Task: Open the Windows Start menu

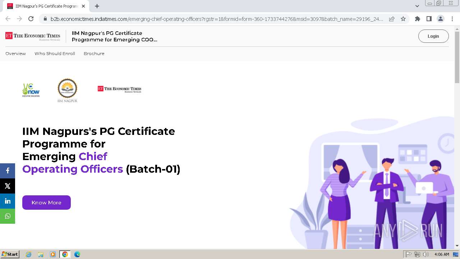Action: pyautogui.click(x=10, y=254)
